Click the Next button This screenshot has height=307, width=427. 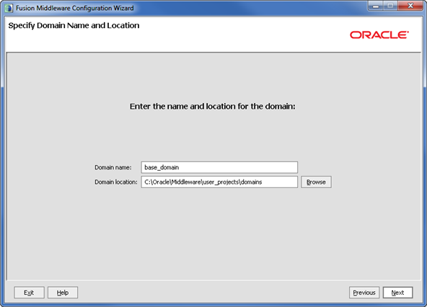tap(397, 293)
